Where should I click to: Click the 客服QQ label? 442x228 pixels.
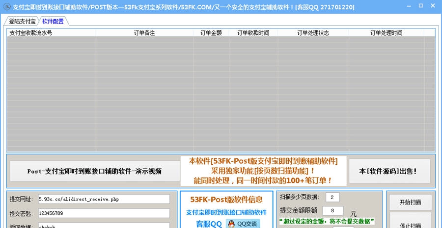(209, 224)
